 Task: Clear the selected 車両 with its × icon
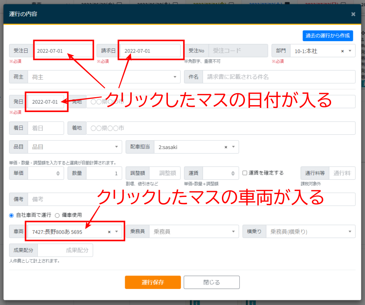109,232
